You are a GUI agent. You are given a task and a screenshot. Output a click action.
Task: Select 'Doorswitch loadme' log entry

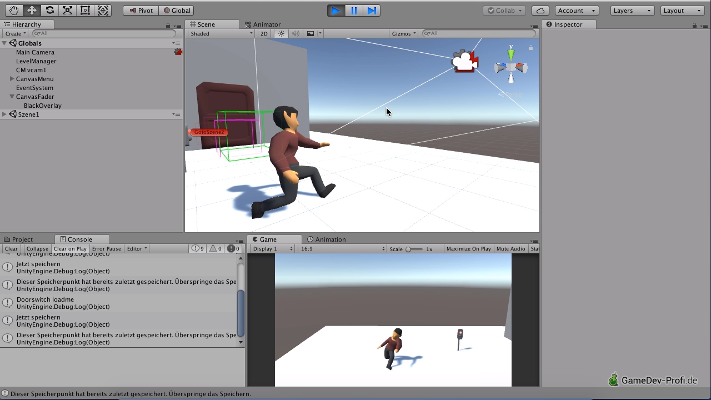[x=119, y=303]
